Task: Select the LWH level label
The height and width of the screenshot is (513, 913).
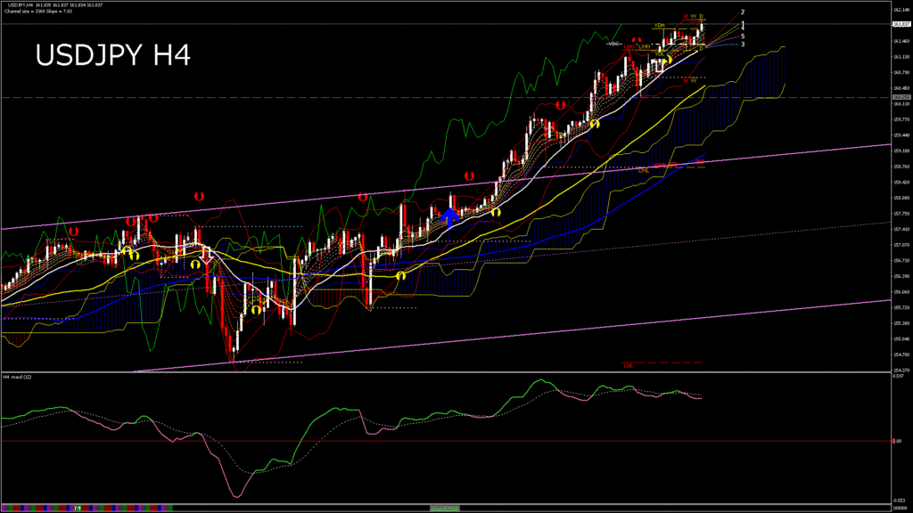Action: click(x=644, y=46)
